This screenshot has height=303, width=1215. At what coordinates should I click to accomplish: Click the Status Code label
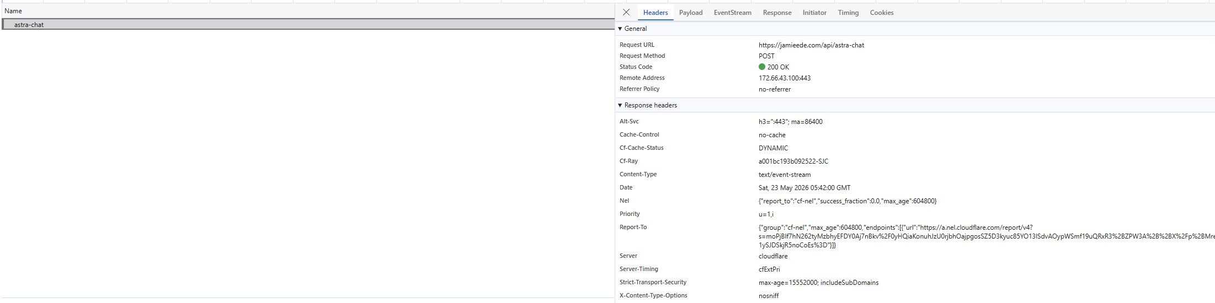click(636, 67)
